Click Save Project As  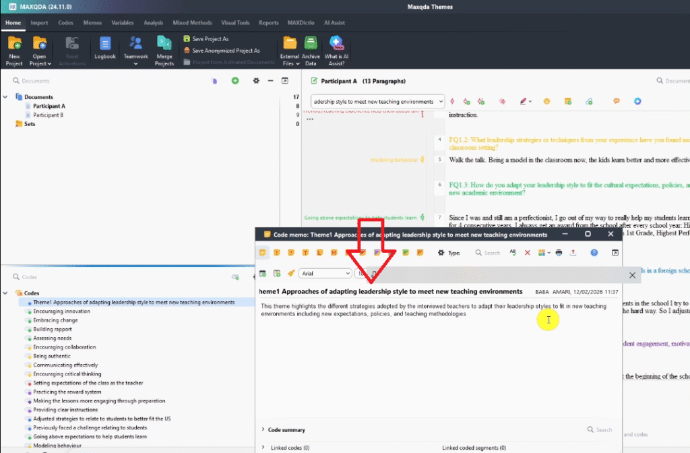pyautogui.click(x=210, y=39)
